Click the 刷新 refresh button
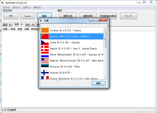Image resolution: width=157 pixels, height=113 pixels. tap(44, 16)
